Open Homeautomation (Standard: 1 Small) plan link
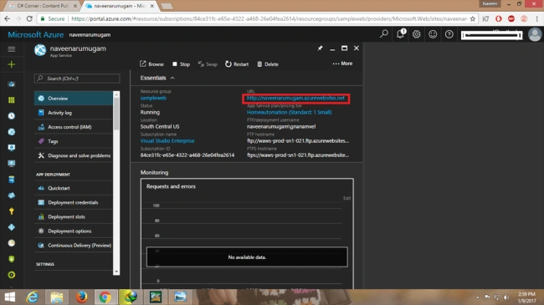This screenshot has width=544, height=305. pos(289,112)
